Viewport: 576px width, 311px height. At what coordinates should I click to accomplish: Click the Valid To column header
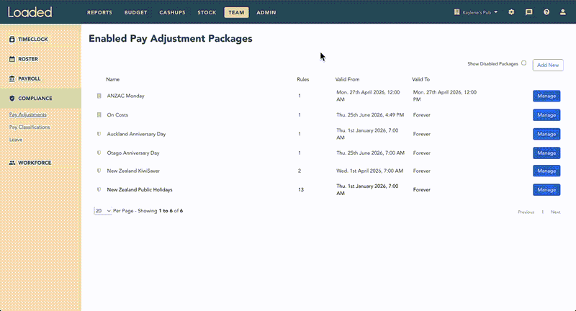[420, 79]
